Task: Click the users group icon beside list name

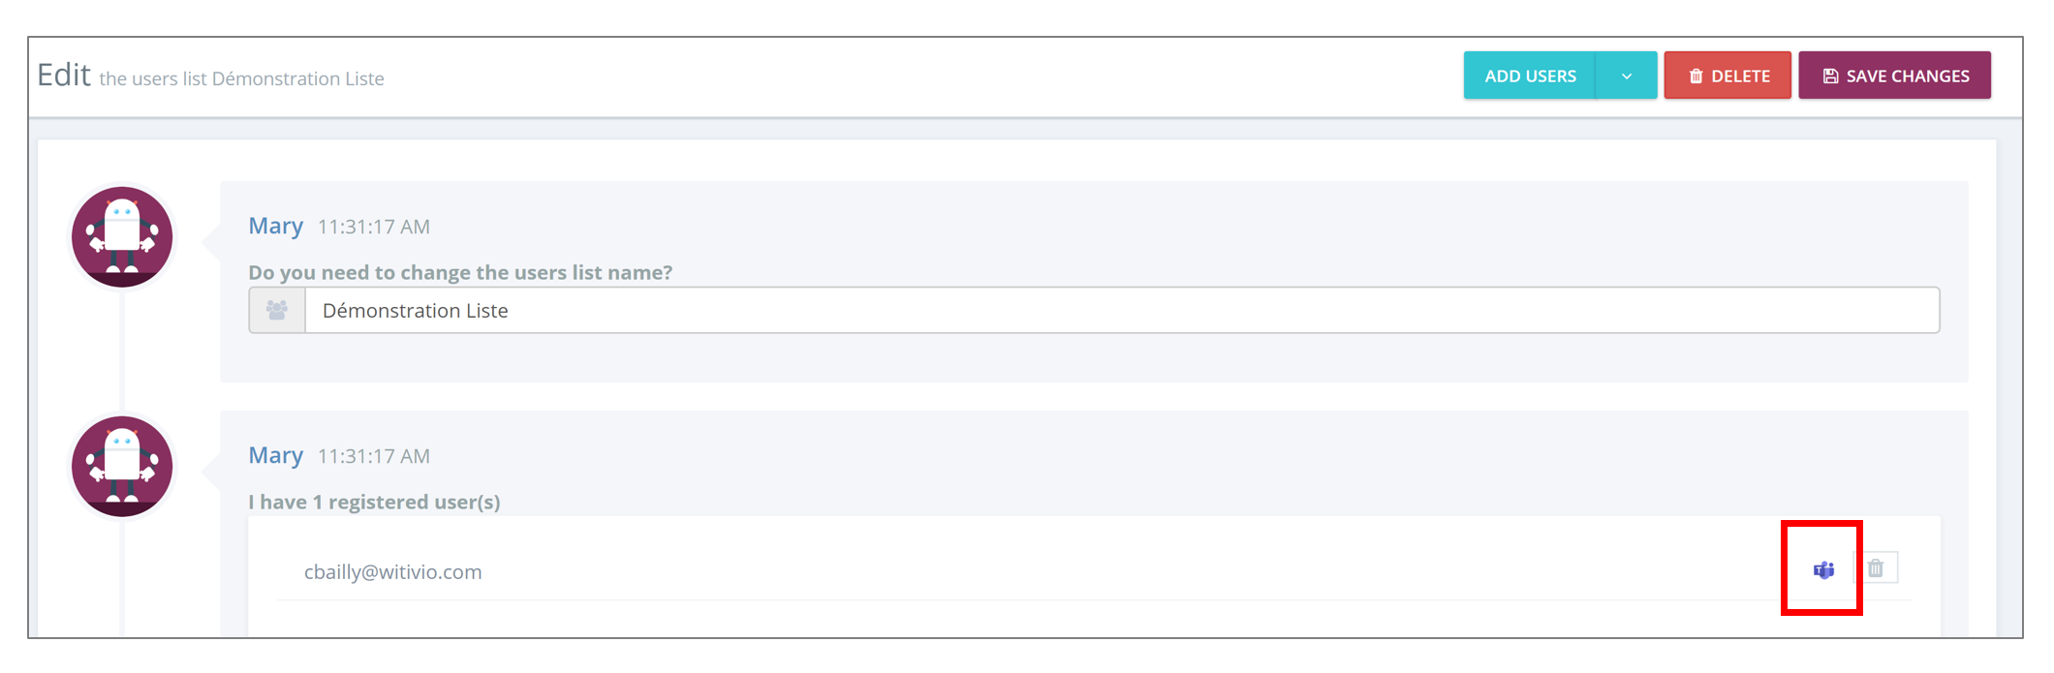Action: (x=277, y=310)
